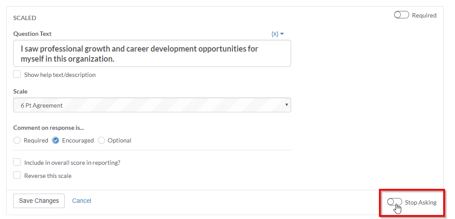Select the Required comment radio option

[17, 140]
